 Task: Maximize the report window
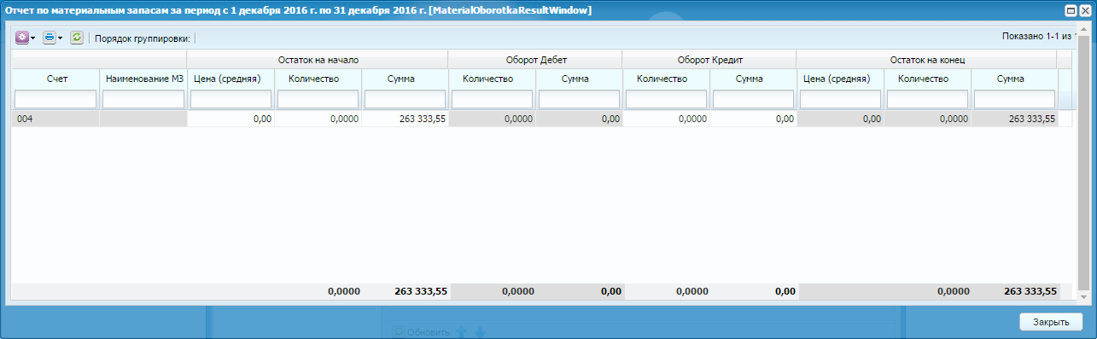pyautogui.click(x=1070, y=10)
